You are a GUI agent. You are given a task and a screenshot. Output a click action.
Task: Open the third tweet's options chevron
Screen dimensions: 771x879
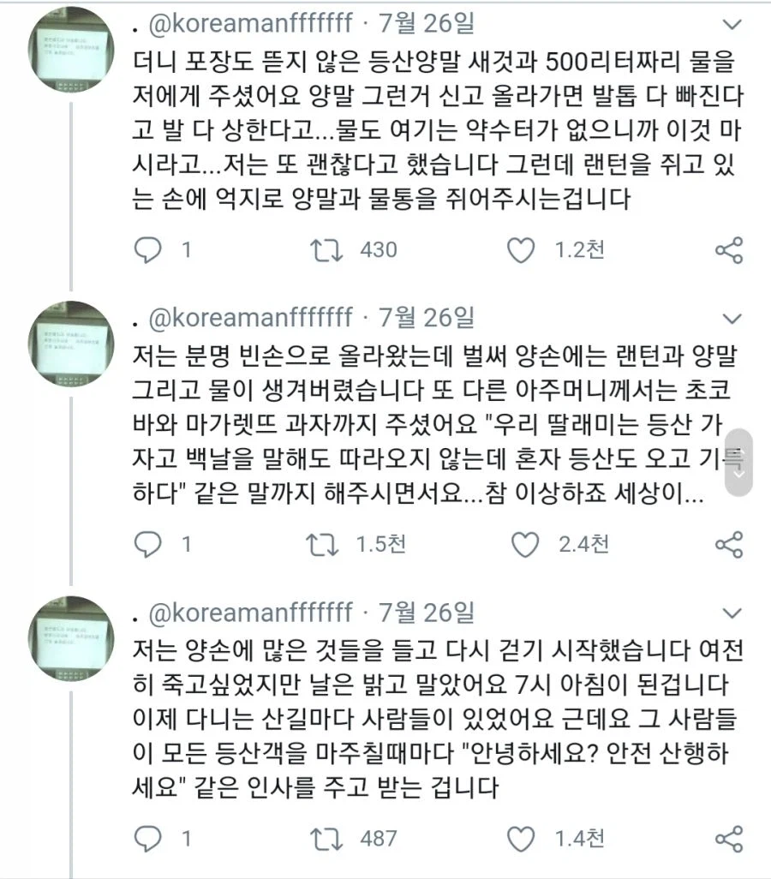[x=731, y=613]
